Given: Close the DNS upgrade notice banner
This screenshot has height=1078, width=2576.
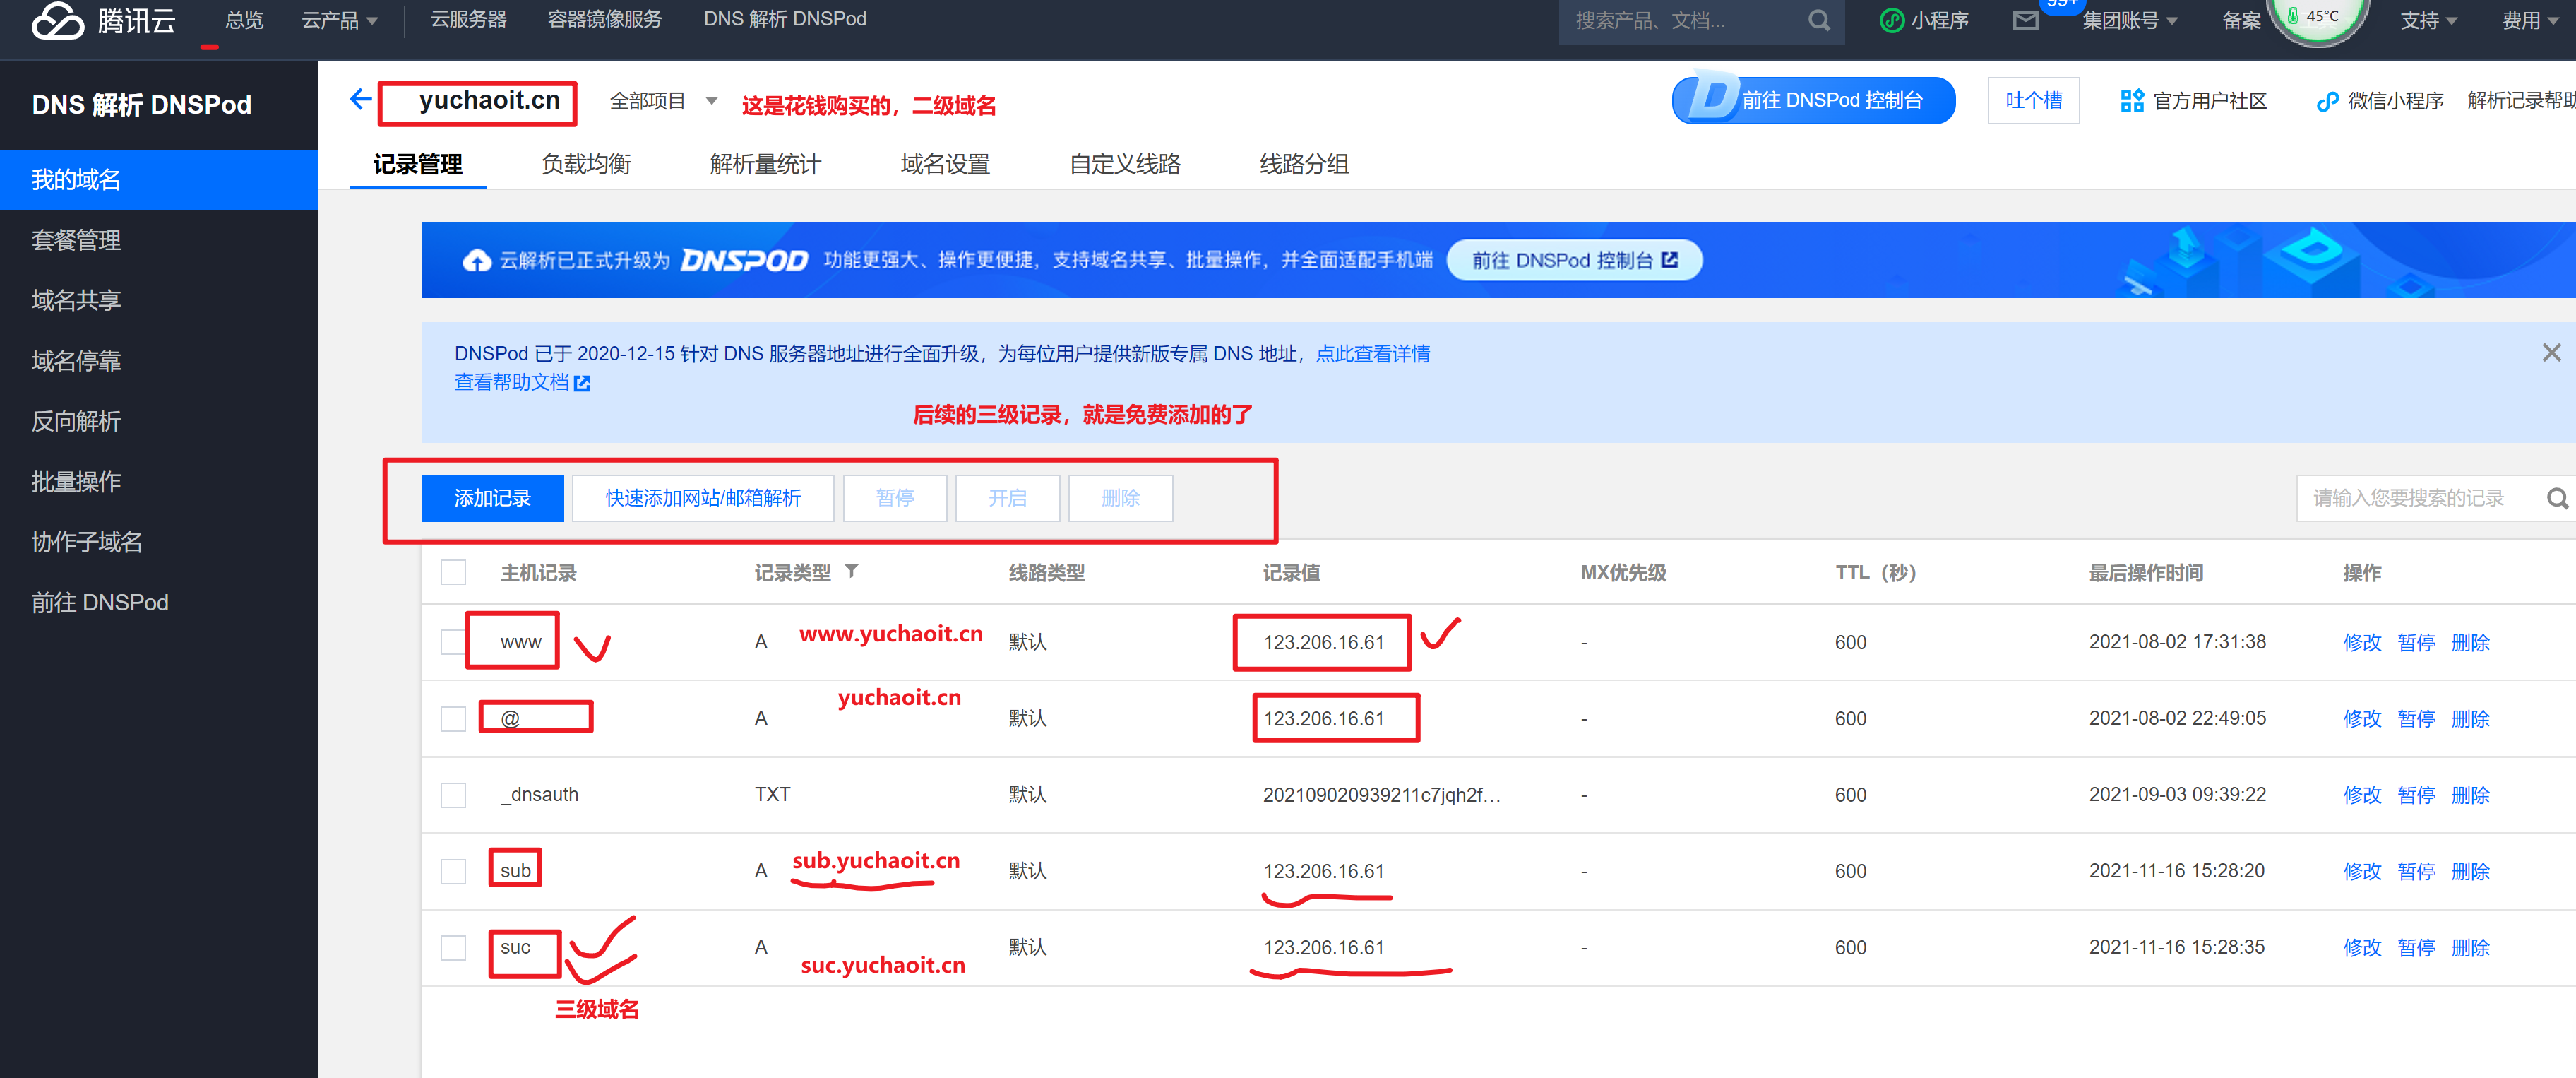Looking at the screenshot, I should click(x=2551, y=352).
